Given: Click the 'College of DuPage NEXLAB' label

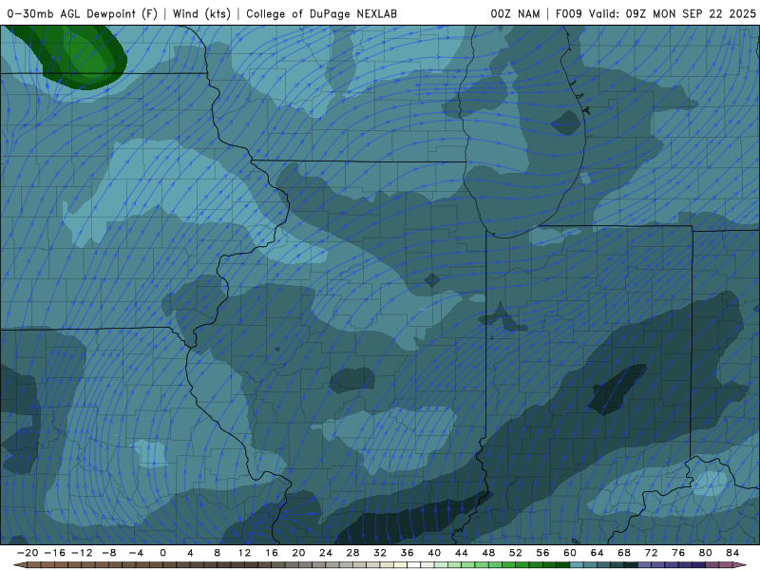Looking at the screenshot, I should pyautogui.click(x=321, y=13).
